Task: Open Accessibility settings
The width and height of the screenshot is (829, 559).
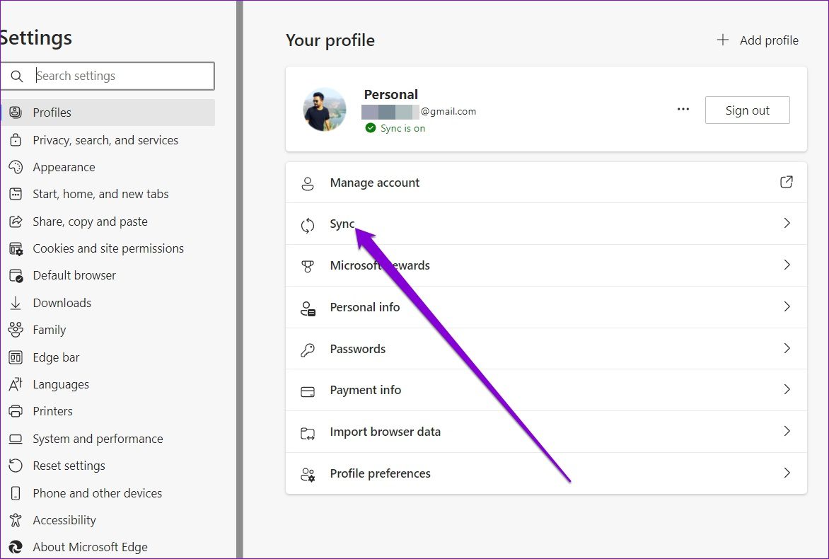Action: click(108, 520)
